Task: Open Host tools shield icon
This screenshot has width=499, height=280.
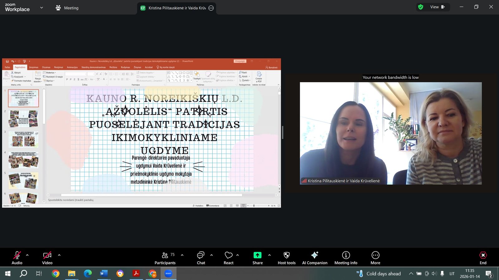Action: click(286, 258)
